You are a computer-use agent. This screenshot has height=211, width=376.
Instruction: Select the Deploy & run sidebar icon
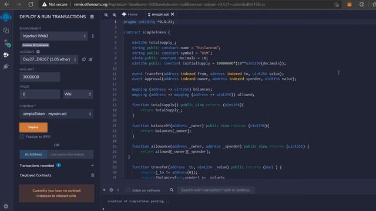(6, 55)
